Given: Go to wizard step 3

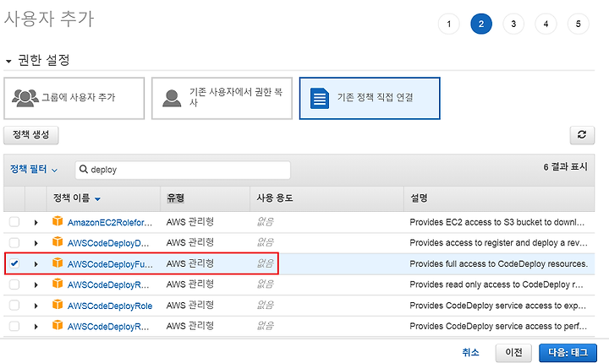Looking at the screenshot, I should (x=513, y=24).
